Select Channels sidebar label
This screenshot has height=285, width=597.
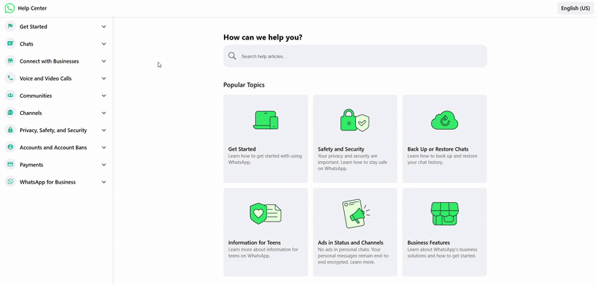tap(31, 113)
